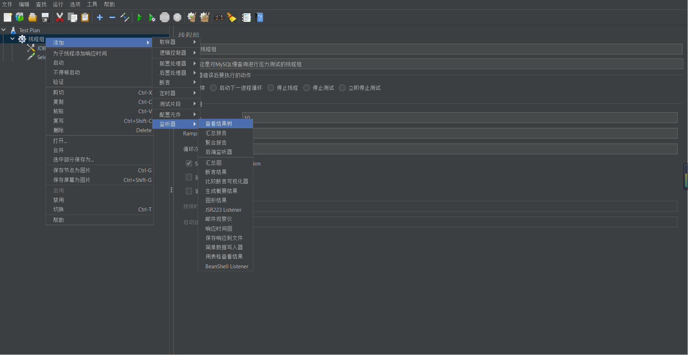Image resolution: width=688 pixels, height=355 pixels.
Task: Click the comments field mentioning MySQL慢查询
Action: [441, 64]
